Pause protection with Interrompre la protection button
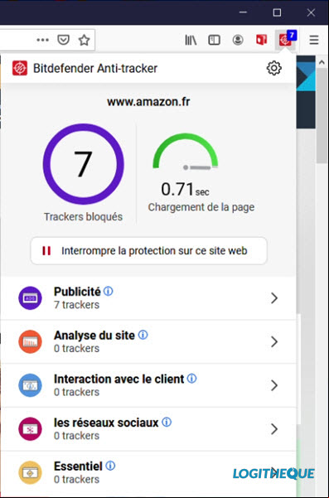Screen dimensions: 329x498 tap(148, 250)
